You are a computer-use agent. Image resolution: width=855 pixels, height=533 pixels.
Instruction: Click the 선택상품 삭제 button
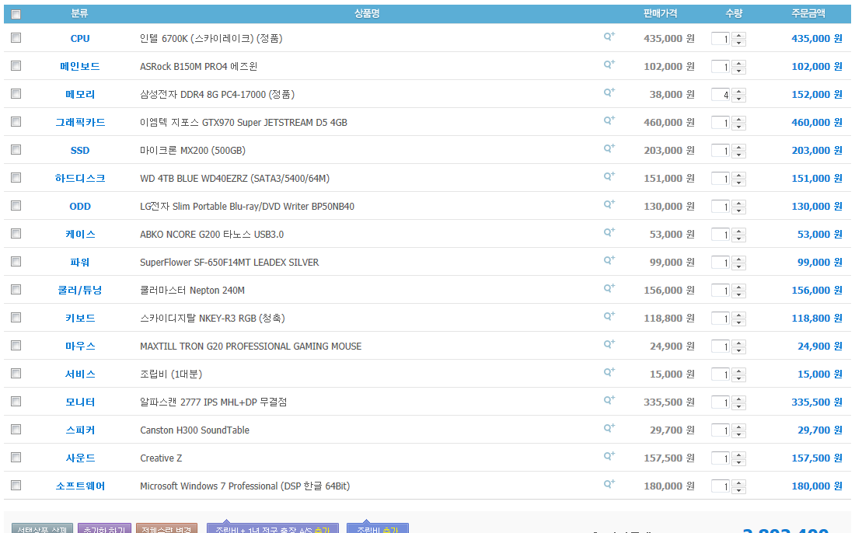click(x=43, y=529)
